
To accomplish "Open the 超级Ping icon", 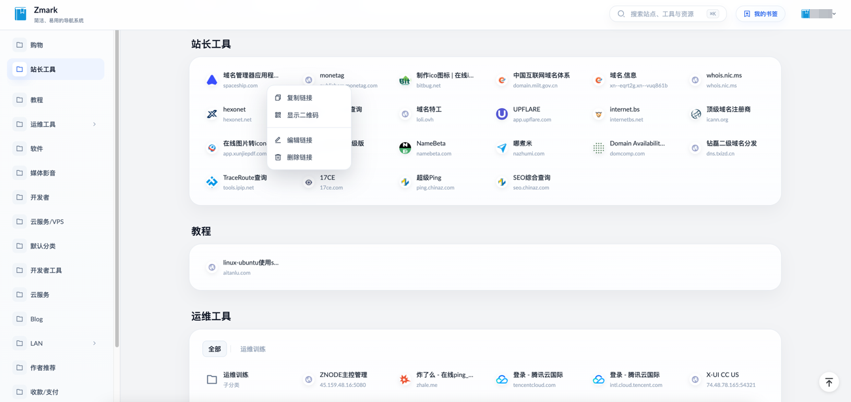I will [405, 182].
